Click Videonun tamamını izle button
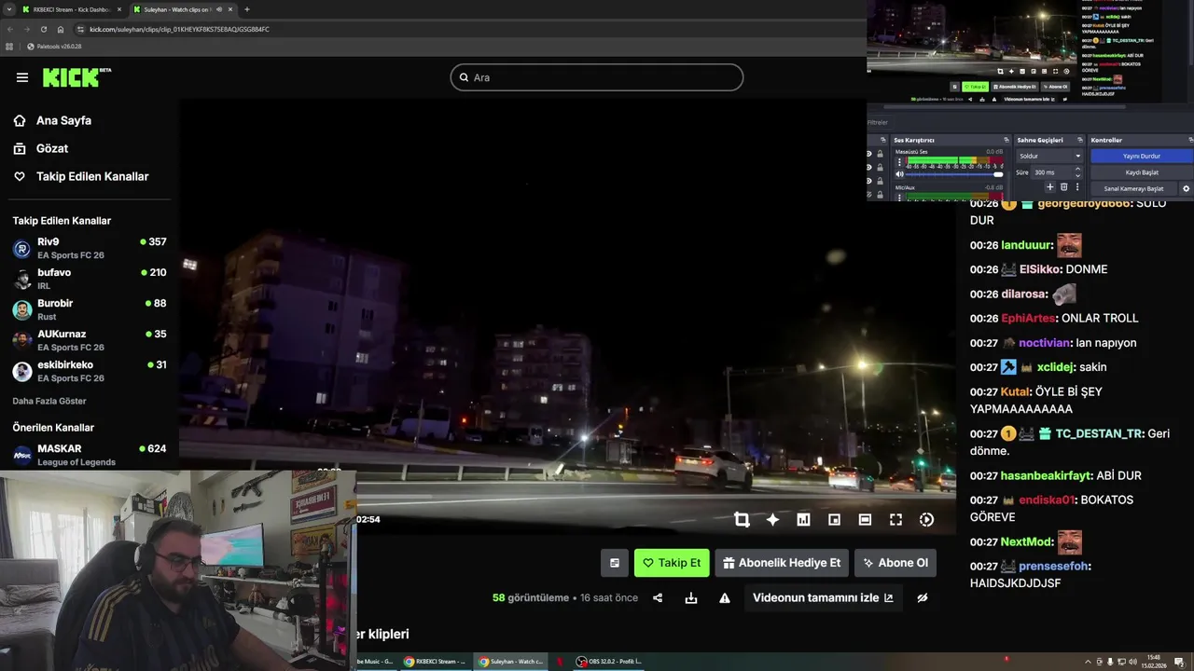The width and height of the screenshot is (1194, 671). pyautogui.click(x=823, y=598)
